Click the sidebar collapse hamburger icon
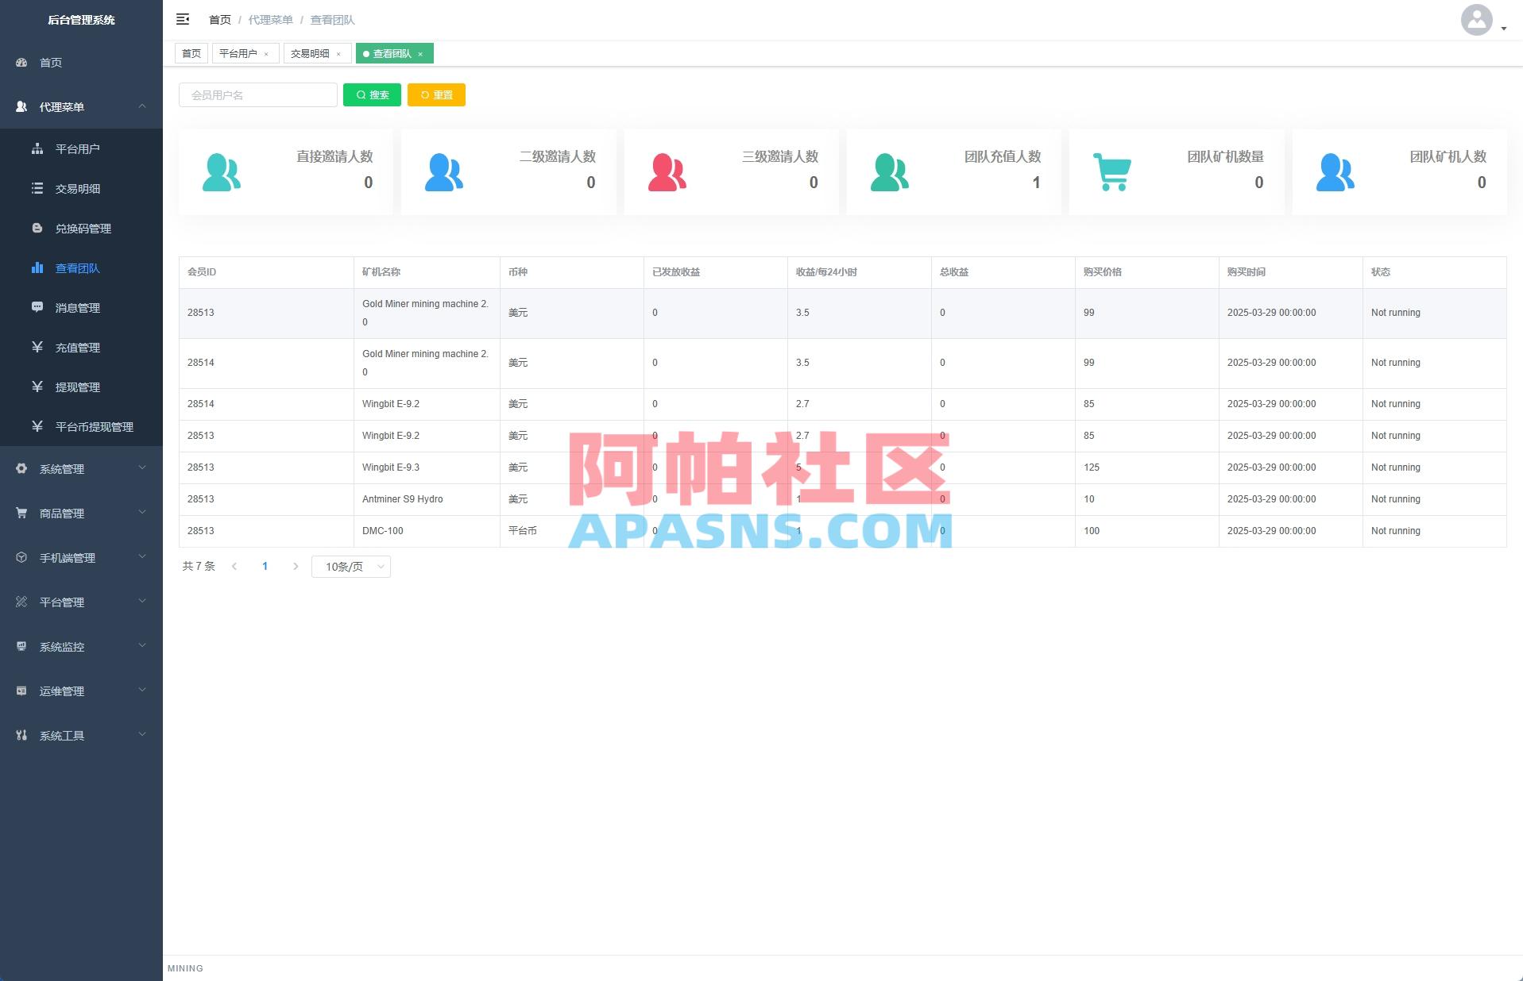 coord(184,19)
